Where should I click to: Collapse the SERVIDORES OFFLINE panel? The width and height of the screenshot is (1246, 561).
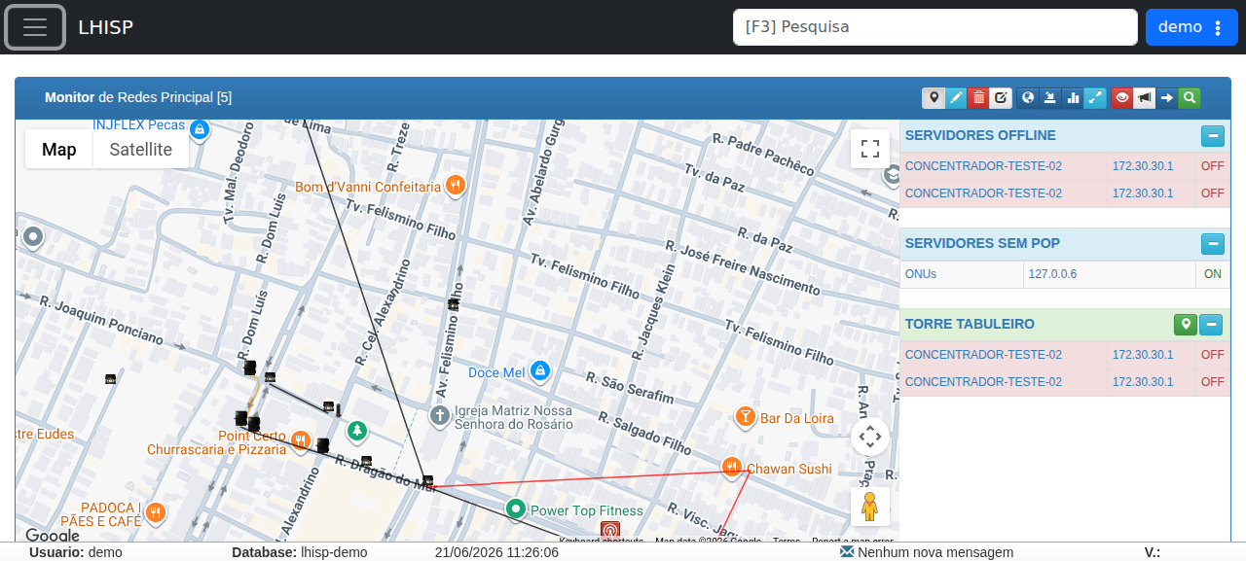tap(1212, 136)
